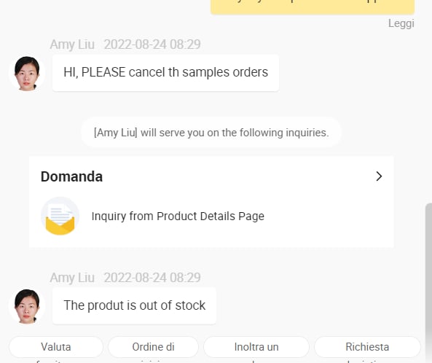Choose the Richiesta quick action chip
Image resolution: width=432 pixels, height=363 pixels.
(x=367, y=347)
